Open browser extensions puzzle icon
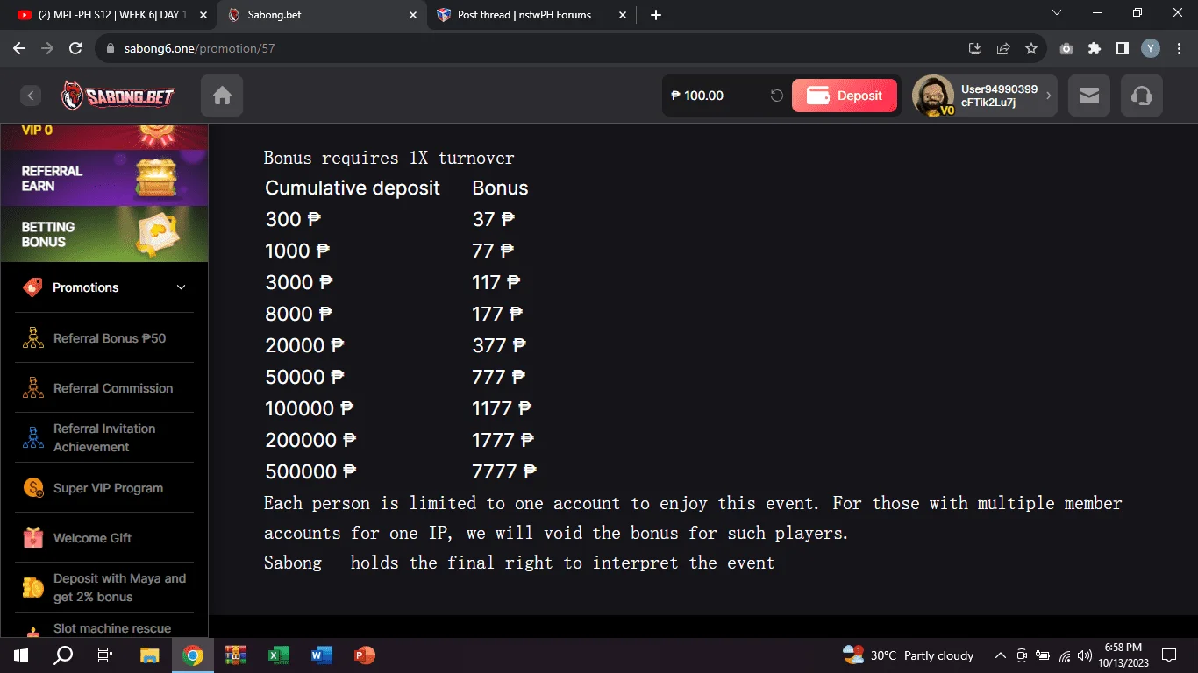 point(1095,48)
